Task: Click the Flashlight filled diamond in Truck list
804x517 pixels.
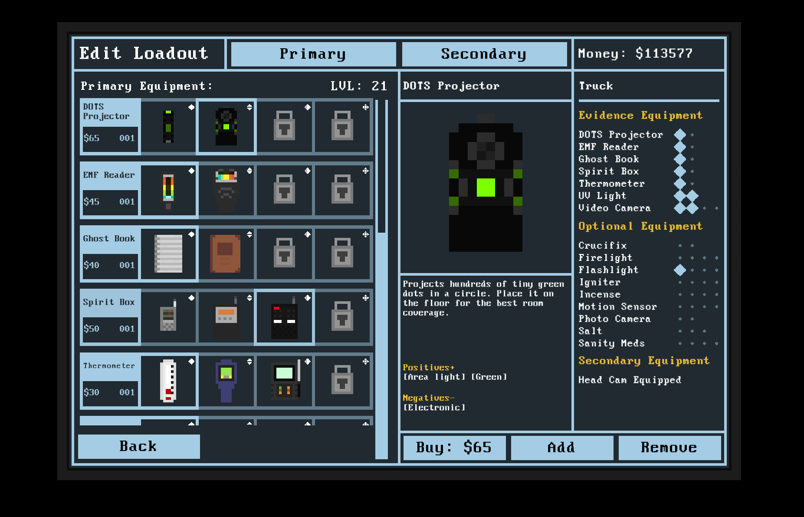Action: [680, 270]
